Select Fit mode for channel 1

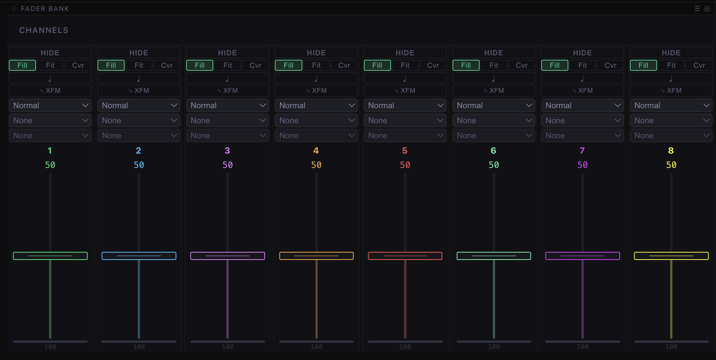coord(50,65)
